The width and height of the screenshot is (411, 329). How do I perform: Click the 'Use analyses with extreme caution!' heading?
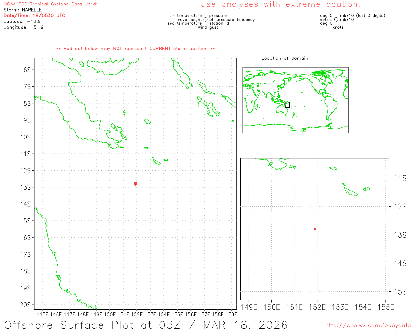pyautogui.click(x=280, y=4)
